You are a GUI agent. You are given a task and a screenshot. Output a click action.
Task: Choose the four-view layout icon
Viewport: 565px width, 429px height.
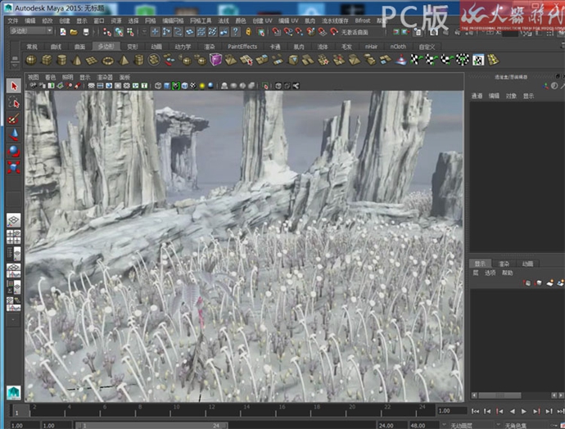(13, 237)
